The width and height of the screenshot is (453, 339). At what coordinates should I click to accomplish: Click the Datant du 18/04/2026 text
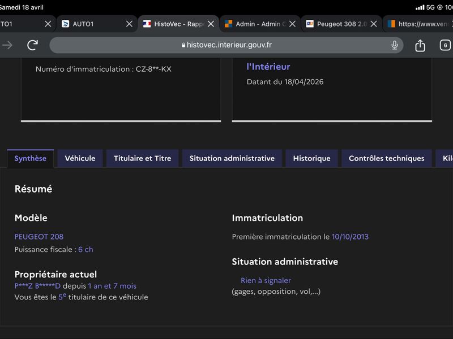point(285,82)
